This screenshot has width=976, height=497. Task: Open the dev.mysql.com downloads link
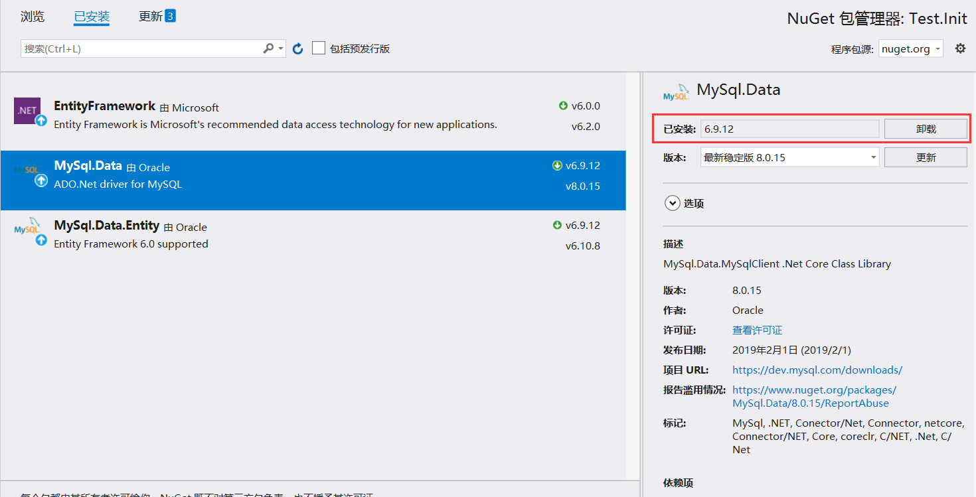pyautogui.click(x=817, y=370)
